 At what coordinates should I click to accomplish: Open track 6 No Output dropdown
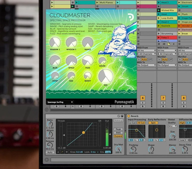[x=146, y=65]
